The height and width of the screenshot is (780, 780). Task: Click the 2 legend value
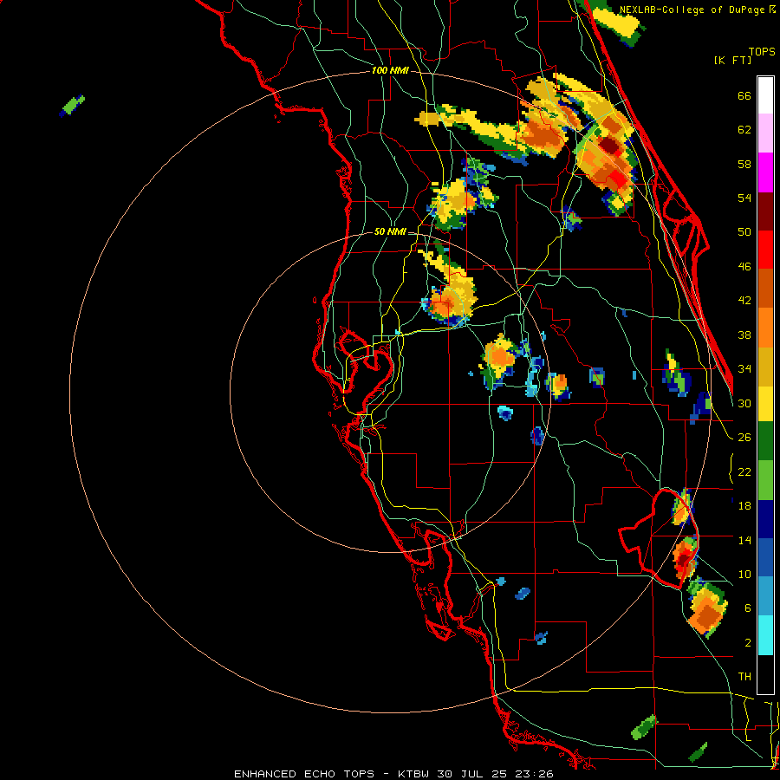point(748,643)
